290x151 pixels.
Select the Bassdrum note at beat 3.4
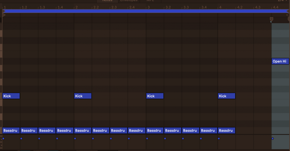[208, 131]
